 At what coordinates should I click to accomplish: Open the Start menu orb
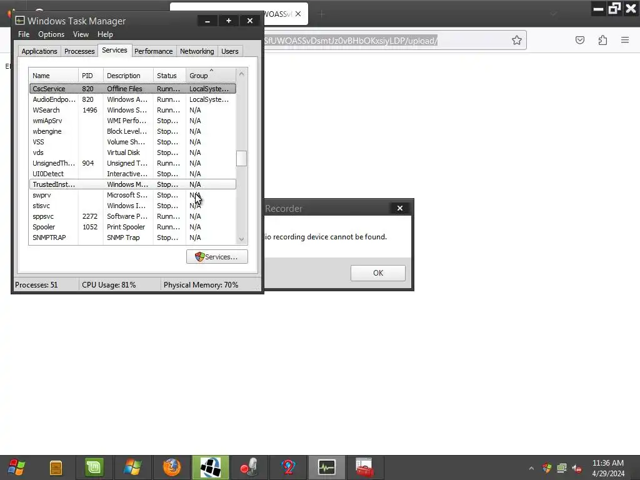click(x=16, y=467)
